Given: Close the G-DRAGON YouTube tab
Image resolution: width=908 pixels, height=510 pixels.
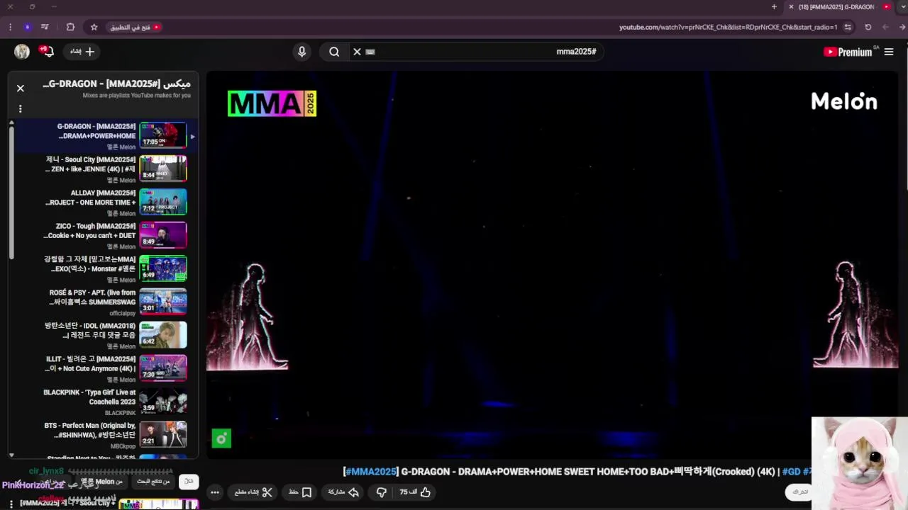Looking at the screenshot, I should [x=791, y=7].
